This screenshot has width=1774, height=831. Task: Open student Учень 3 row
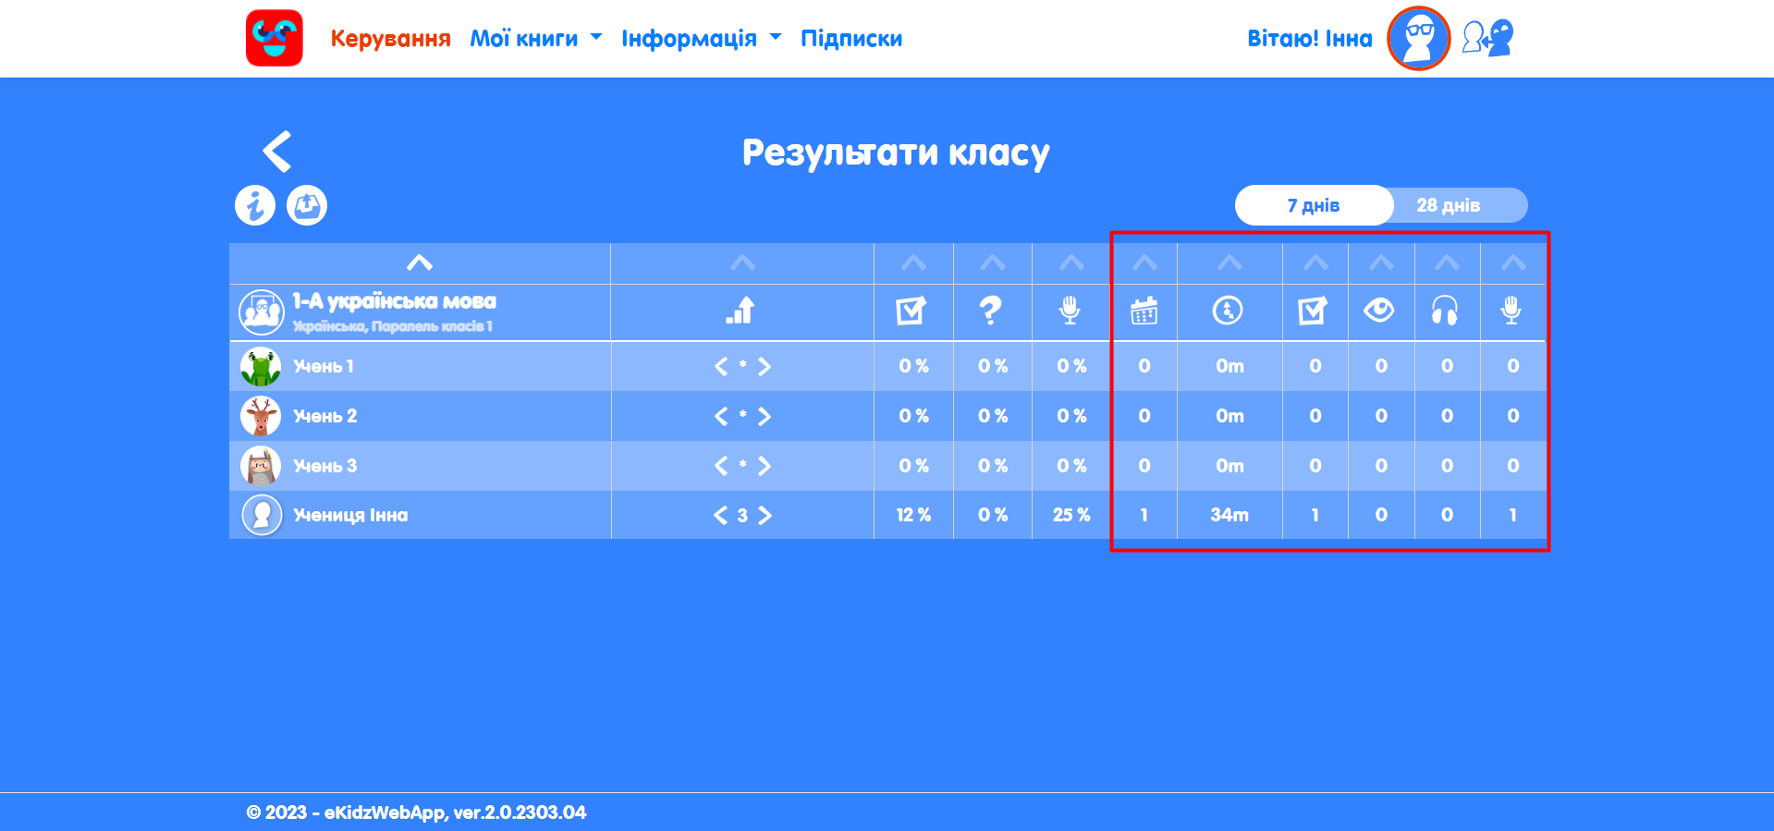point(887,466)
